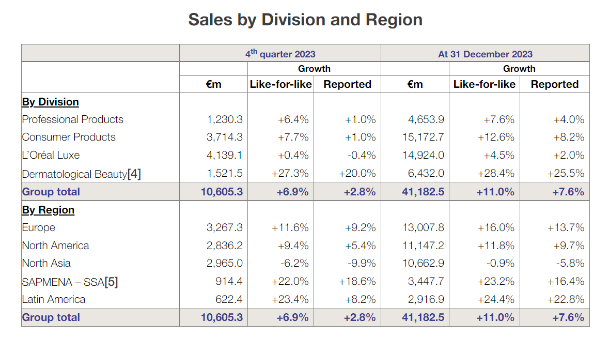
Task: Select the +7.7% Consumer Products growth
Action: click(x=293, y=137)
